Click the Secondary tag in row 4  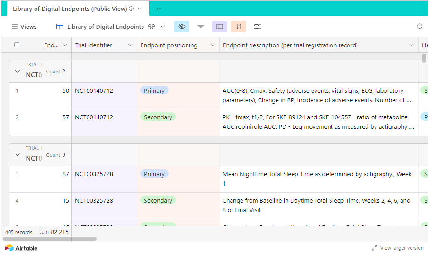[158, 200]
